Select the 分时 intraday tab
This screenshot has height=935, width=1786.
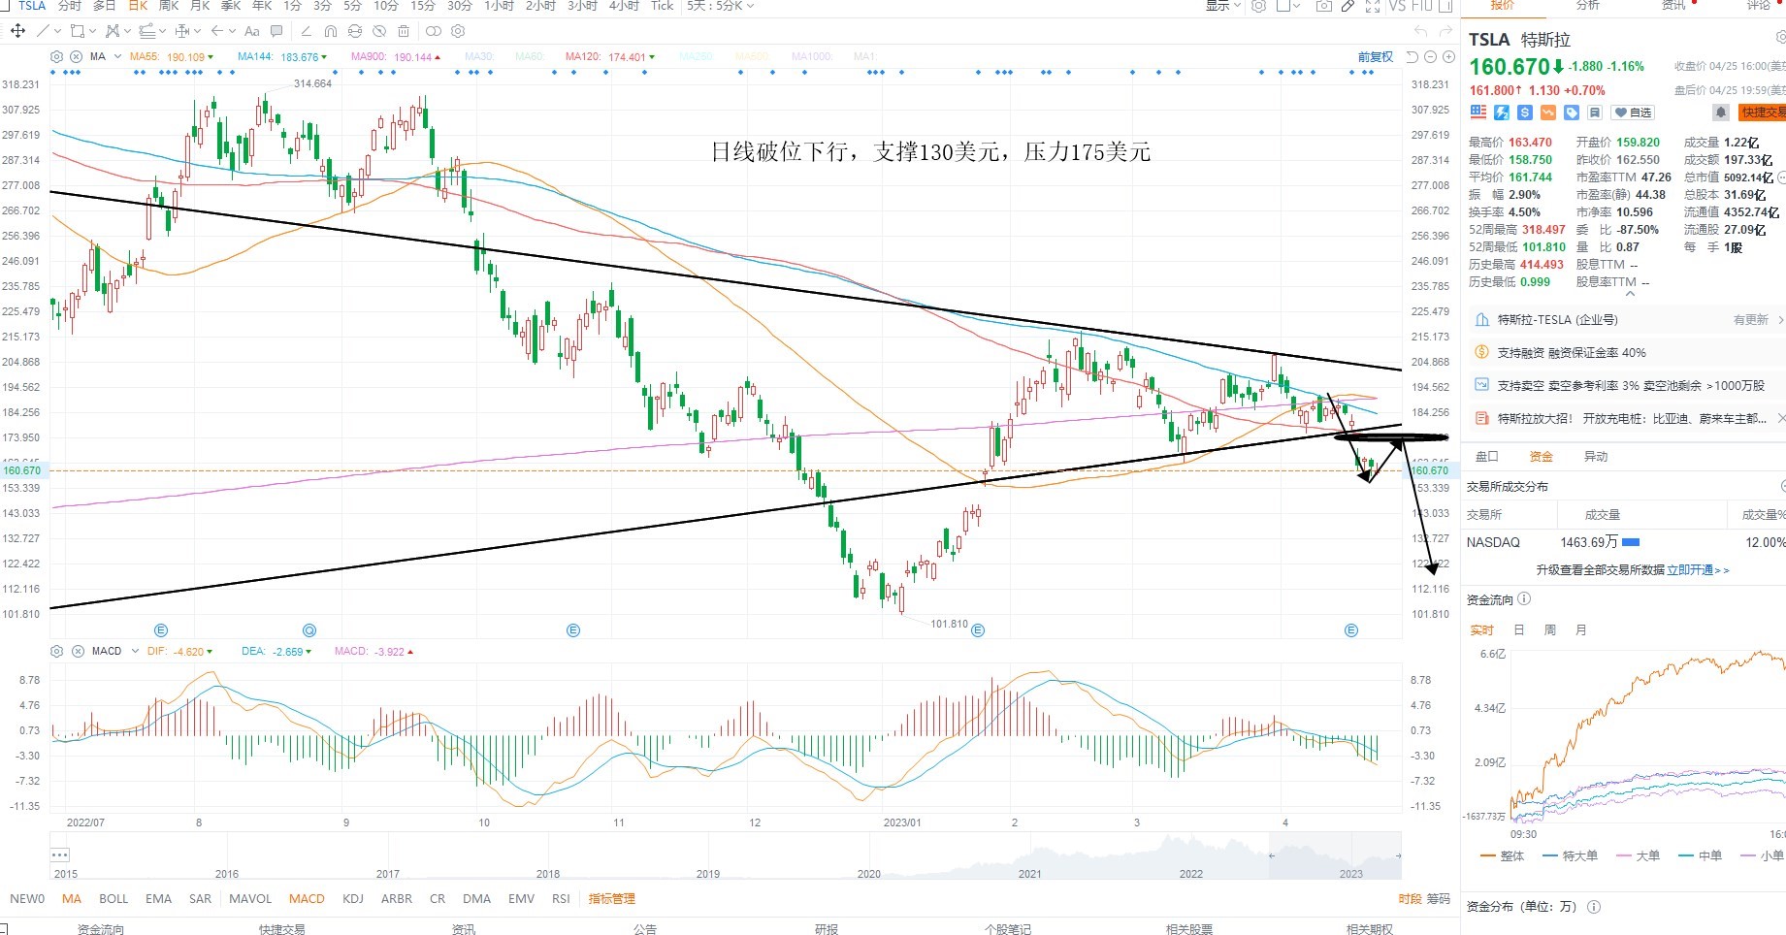pos(70,6)
